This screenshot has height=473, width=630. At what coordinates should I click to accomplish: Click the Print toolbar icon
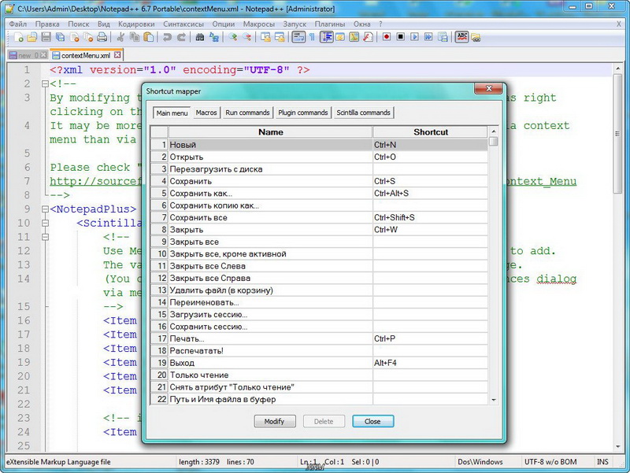pos(102,37)
